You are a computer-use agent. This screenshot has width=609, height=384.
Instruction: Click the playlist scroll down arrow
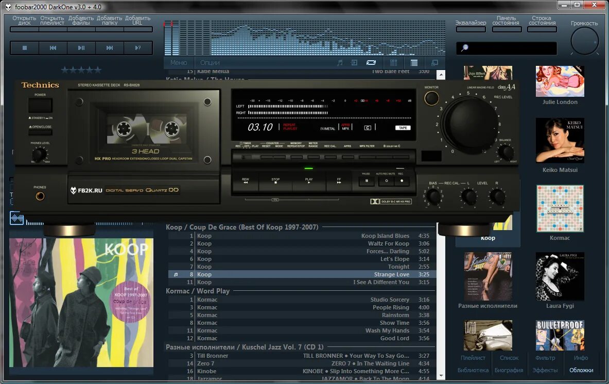(x=441, y=376)
